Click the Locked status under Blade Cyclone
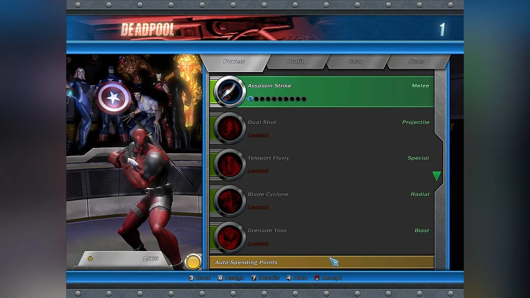Screen dimensions: 530x298 (258, 207)
